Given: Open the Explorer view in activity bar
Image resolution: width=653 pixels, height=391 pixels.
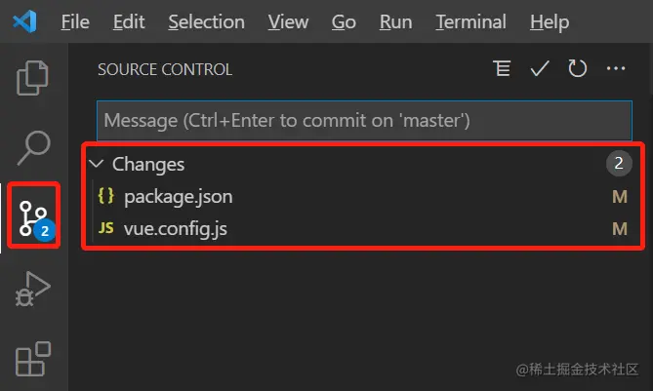Looking at the screenshot, I should (x=32, y=78).
